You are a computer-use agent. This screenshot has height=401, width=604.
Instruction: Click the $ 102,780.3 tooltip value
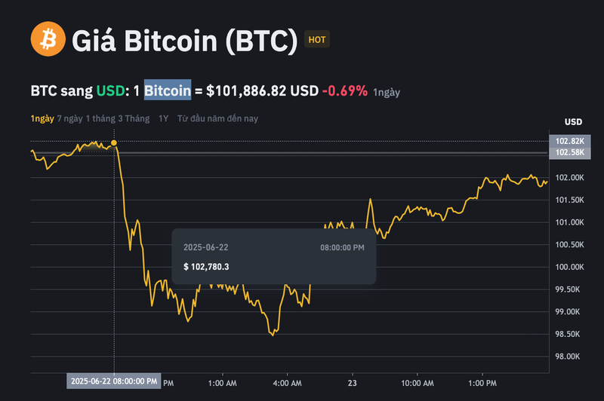click(x=206, y=266)
